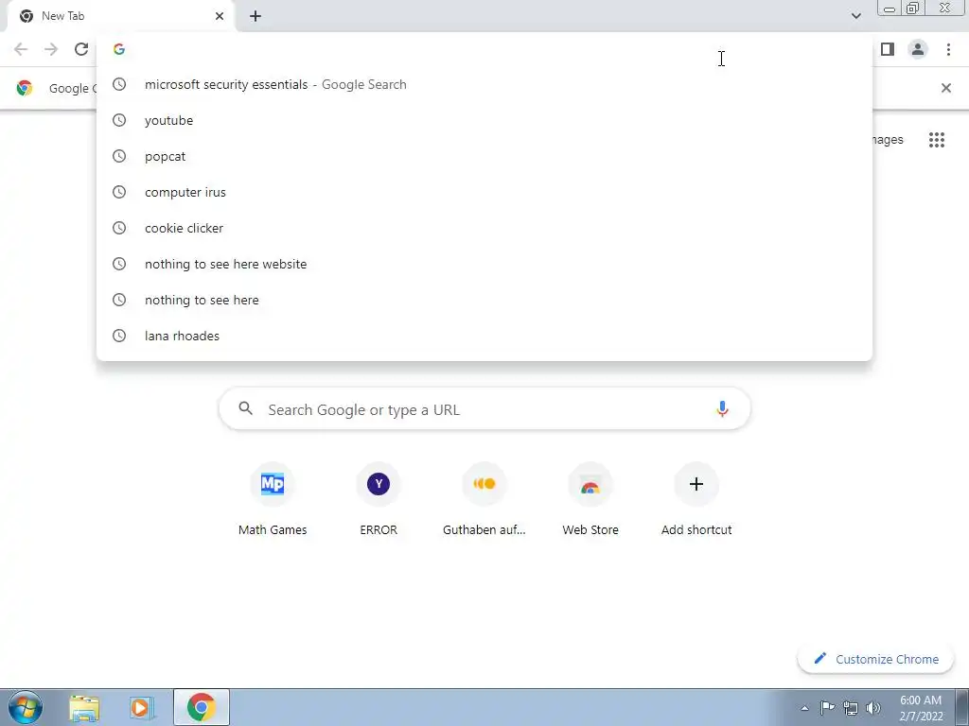
Task: Open the tab search dropdown arrow
Action: click(855, 16)
